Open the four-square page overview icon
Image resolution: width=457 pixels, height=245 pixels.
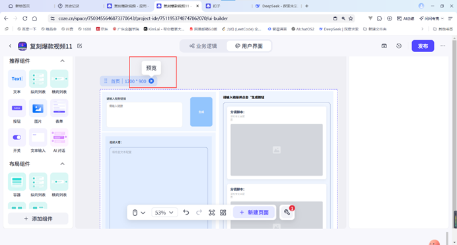coord(223,213)
